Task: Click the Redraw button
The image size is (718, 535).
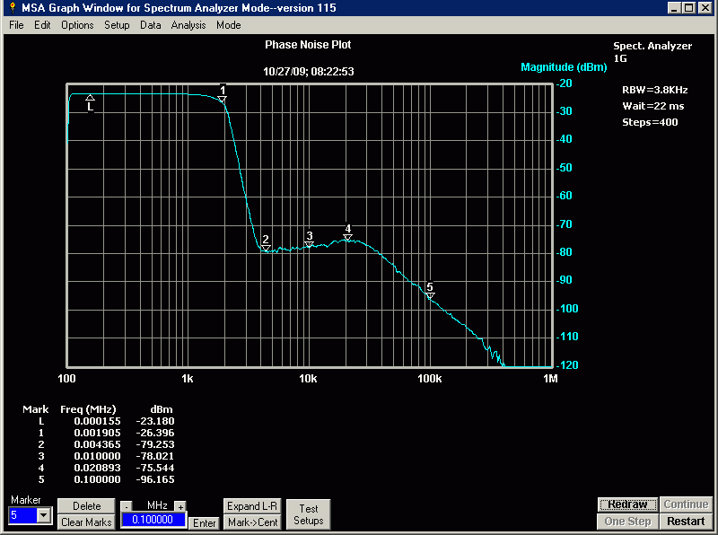Action: point(627,504)
